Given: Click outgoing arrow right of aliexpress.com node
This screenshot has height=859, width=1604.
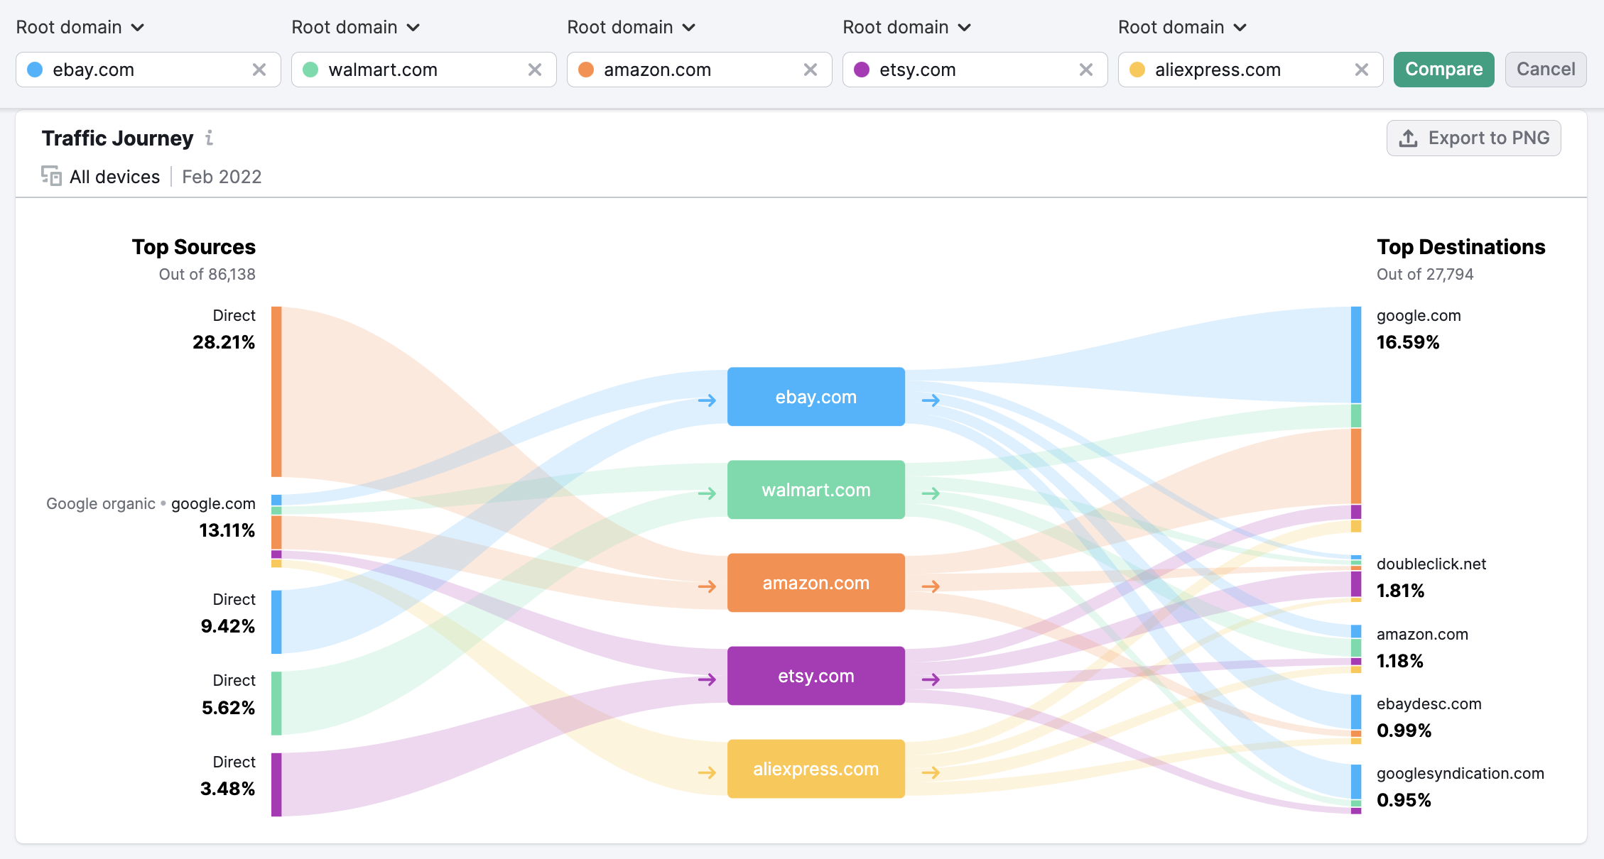Looking at the screenshot, I should click(x=931, y=772).
